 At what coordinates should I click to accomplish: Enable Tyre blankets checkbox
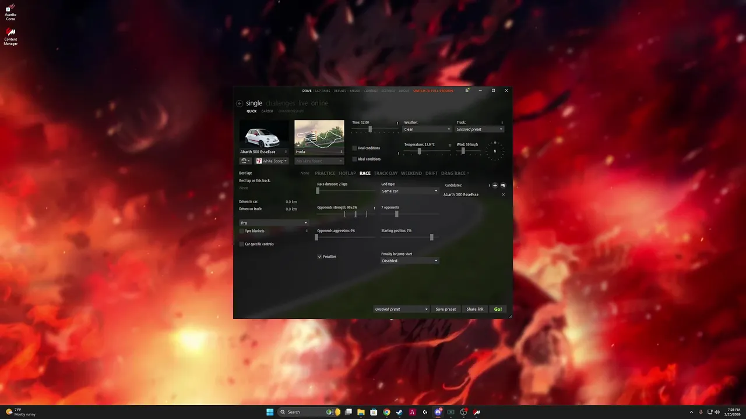(x=241, y=231)
